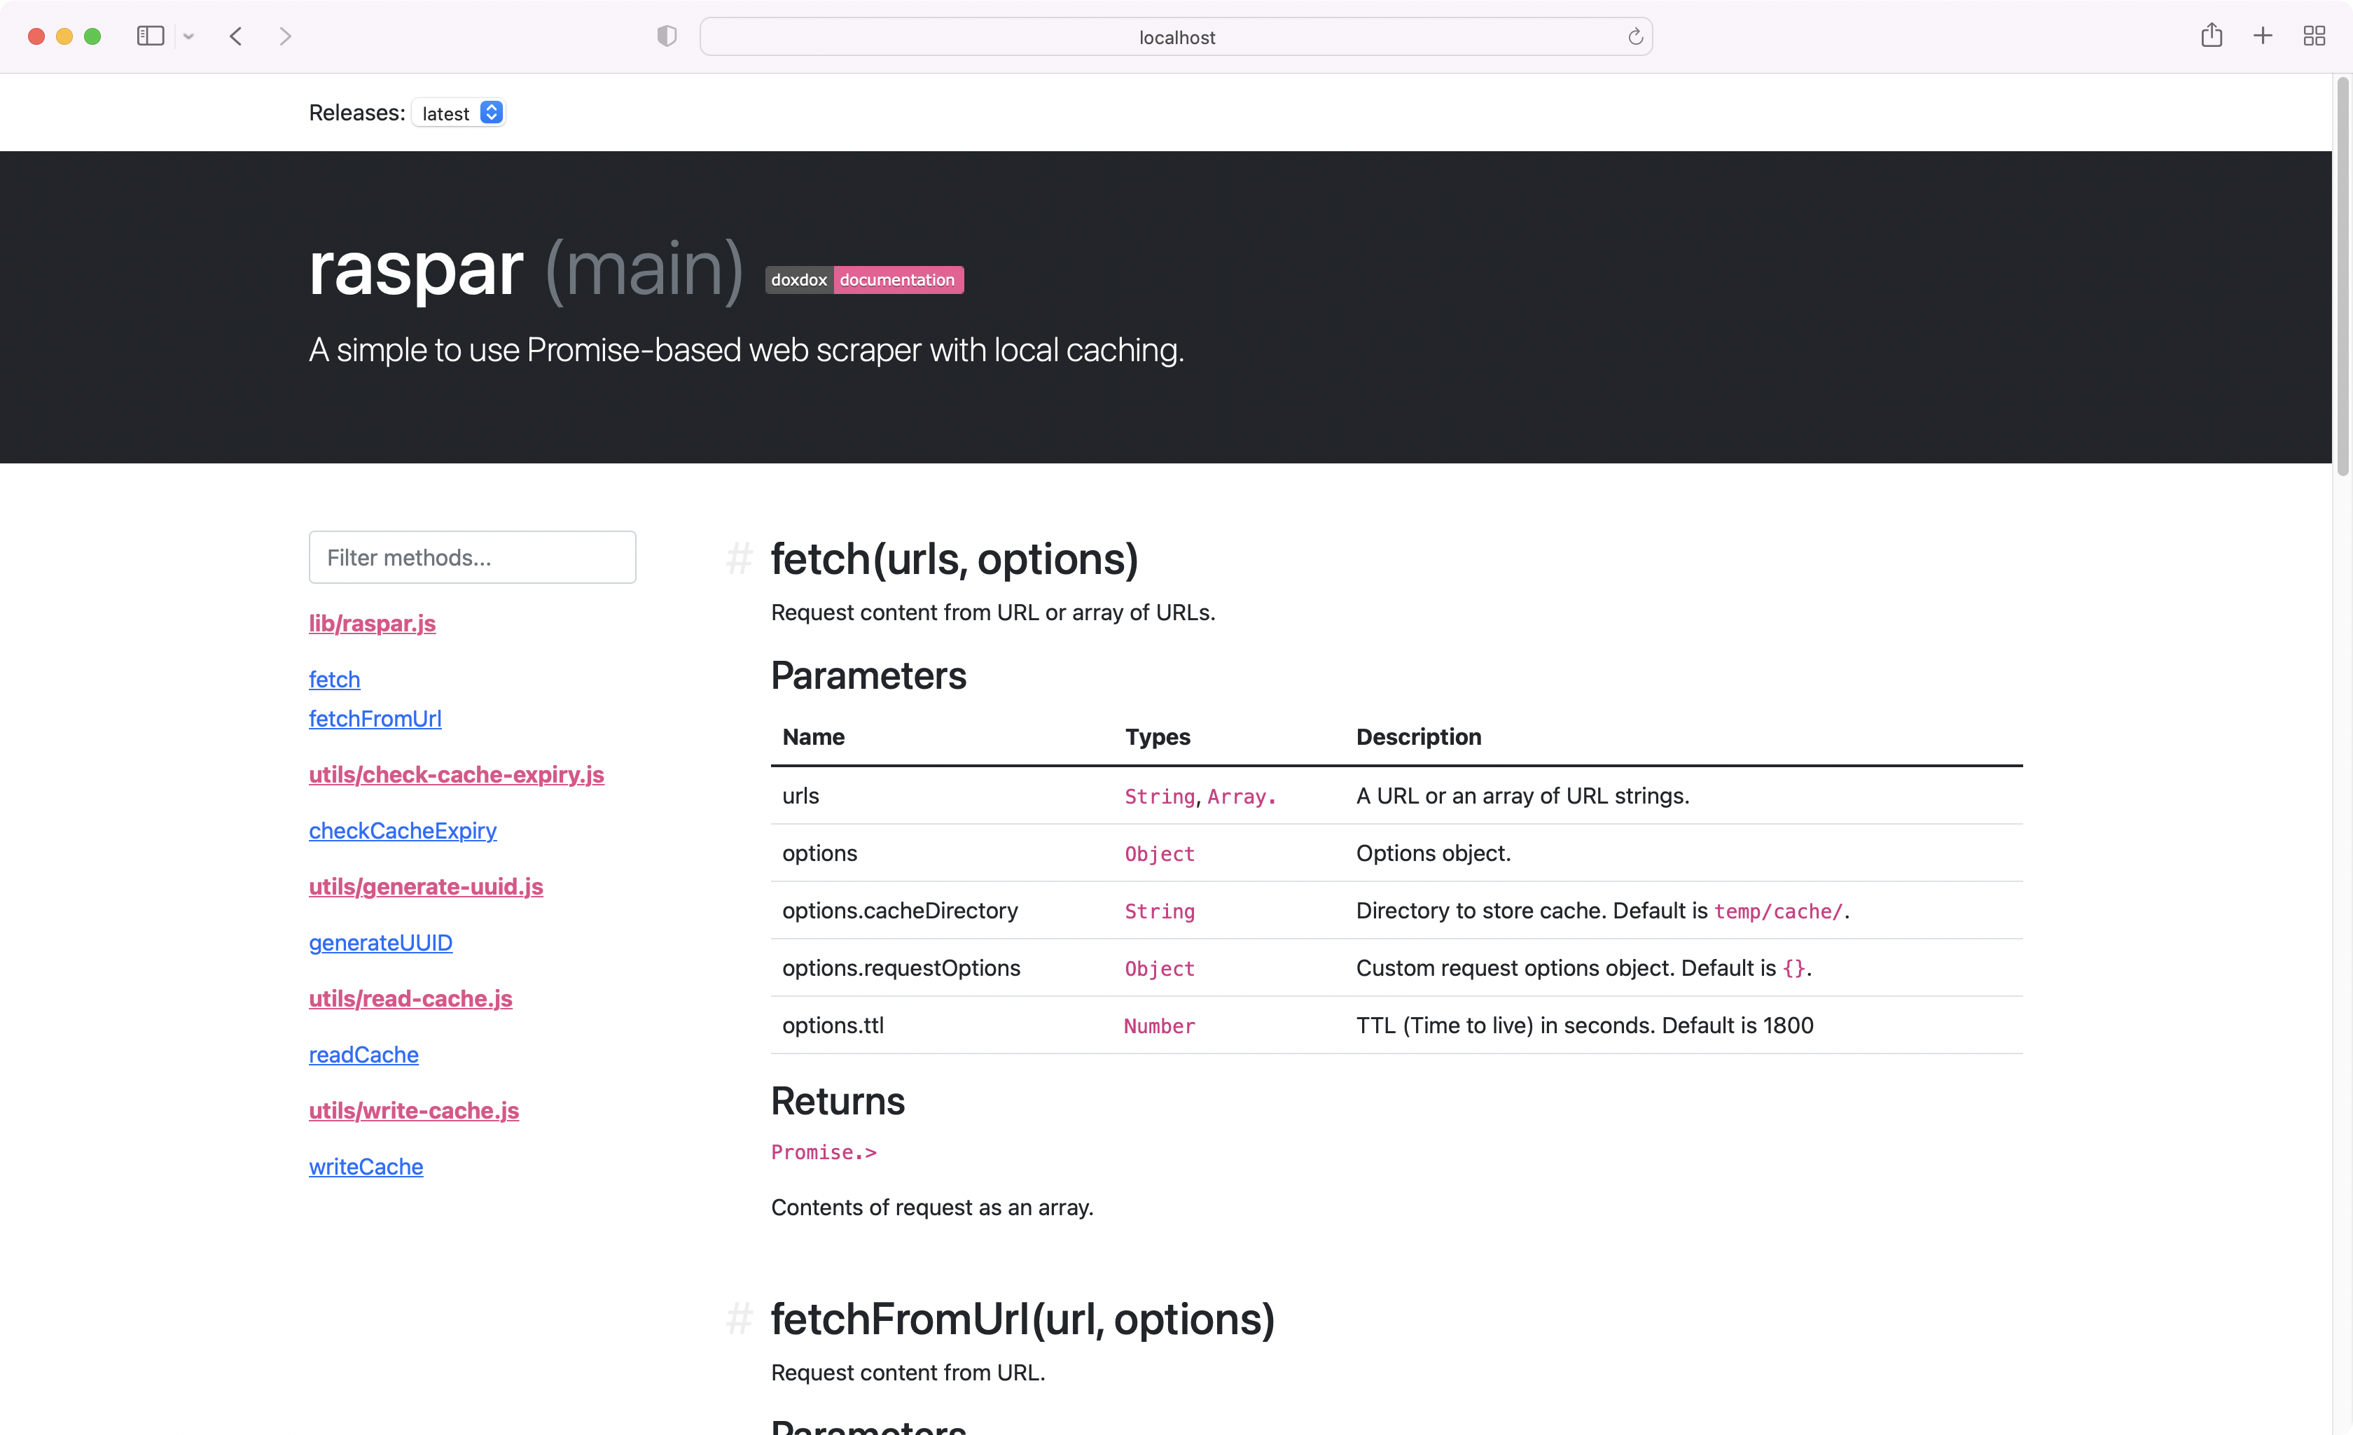Open generateUUID method documentation
Screen dimensions: 2353x1435
pyautogui.click(x=380, y=942)
